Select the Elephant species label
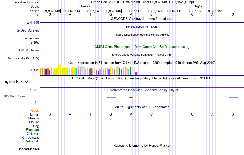Viewport: 244px width, 155px height. (x=32, y=130)
